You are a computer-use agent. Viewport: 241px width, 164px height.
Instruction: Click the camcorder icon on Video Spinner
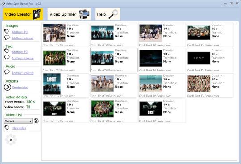click(84, 14)
